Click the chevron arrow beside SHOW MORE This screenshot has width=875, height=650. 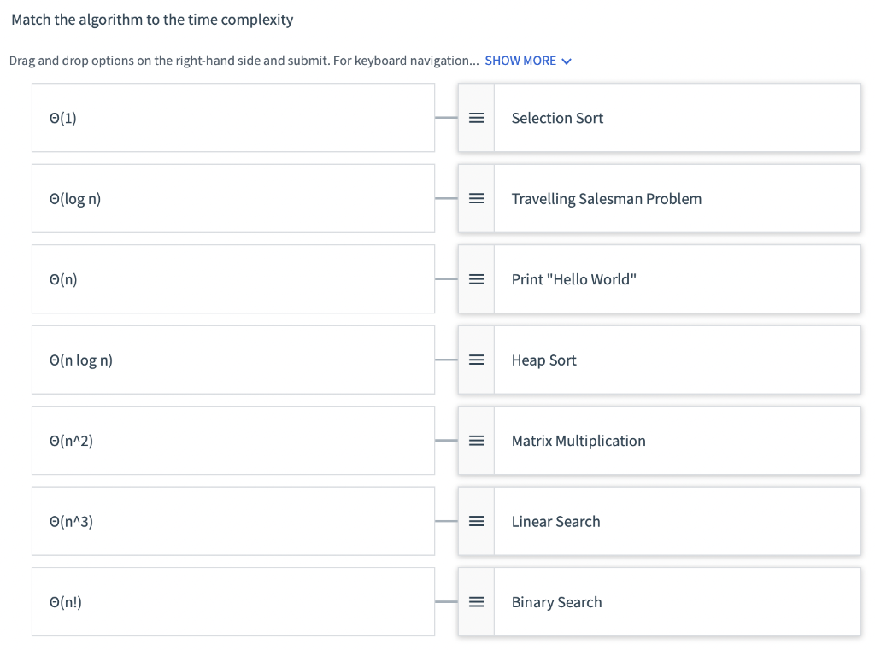(x=567, y=61)
